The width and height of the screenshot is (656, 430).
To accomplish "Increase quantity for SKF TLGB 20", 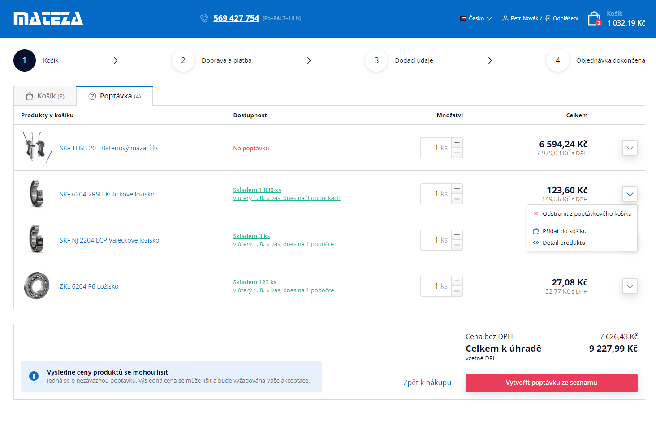I will [457, 143].
